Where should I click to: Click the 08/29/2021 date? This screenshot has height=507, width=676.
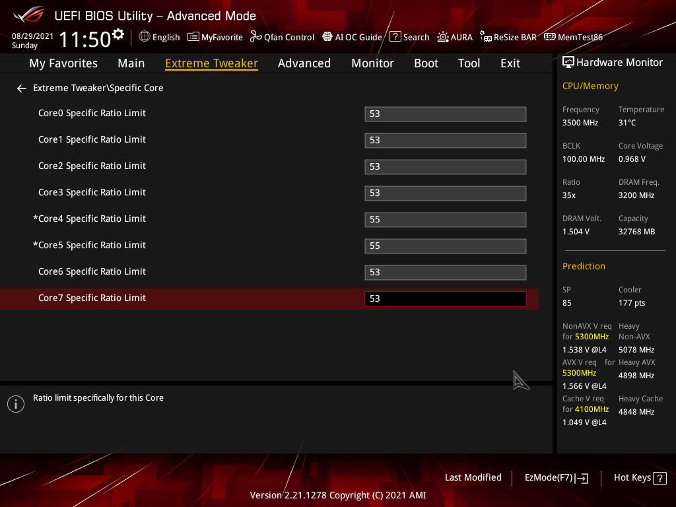[x=32, y=36]
